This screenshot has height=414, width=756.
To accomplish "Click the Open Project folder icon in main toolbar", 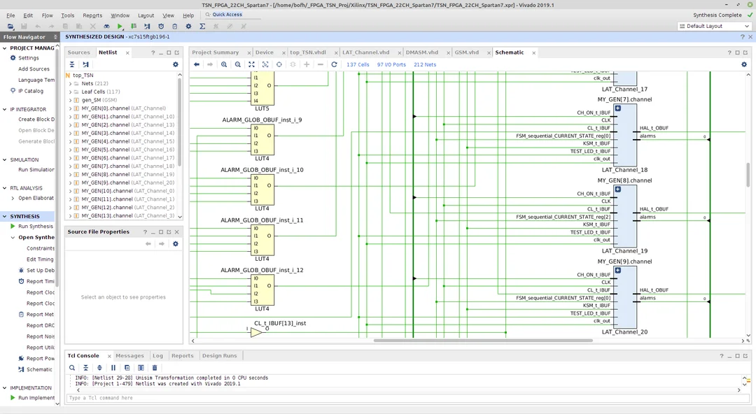I will (x=10, y=26).
